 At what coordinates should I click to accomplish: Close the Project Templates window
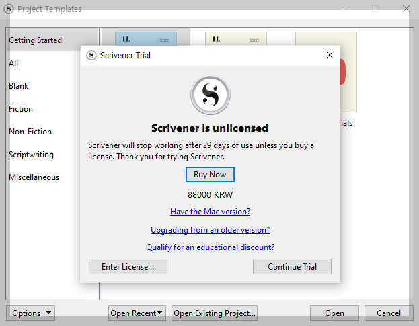coord(406,9)
